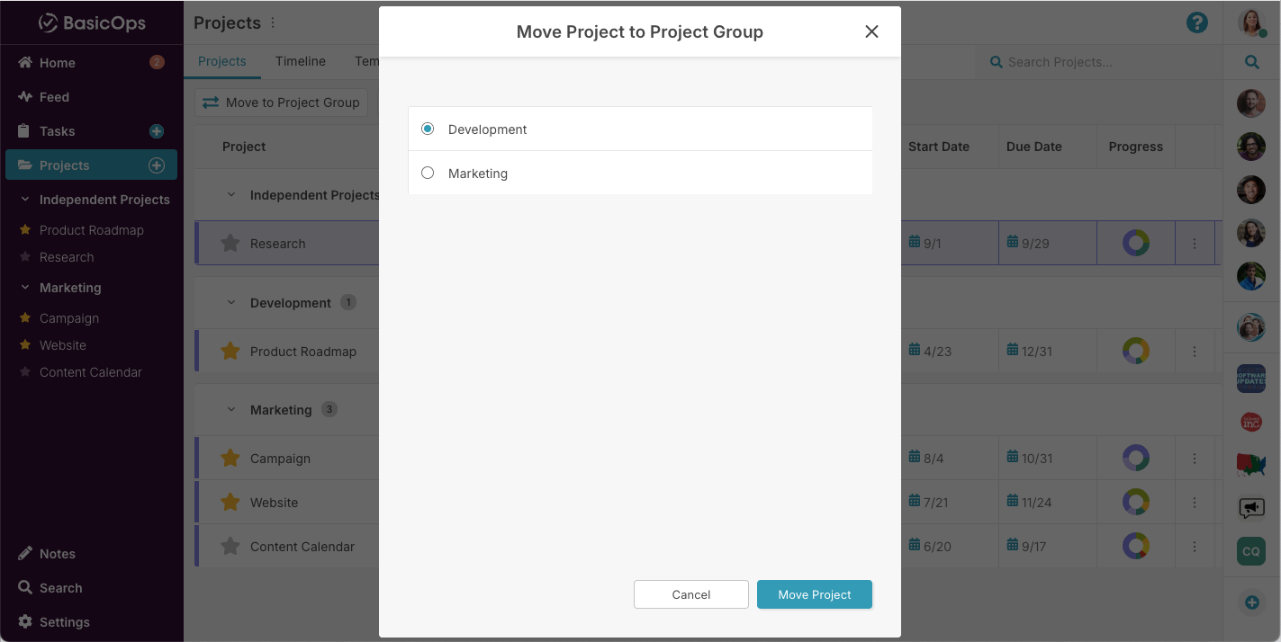Toggle star on Product Roadmap row
Image resolution: width=1281 pixels, height=642 pixels.
click(230, 351)
